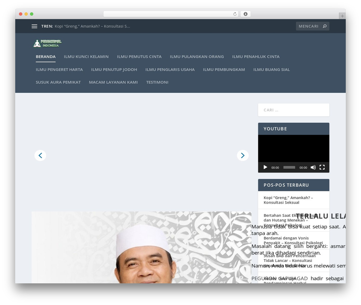This screenshot has height=305, width=361.
Task: Seek within the video progress bar
Action: [x=289, y=167]
